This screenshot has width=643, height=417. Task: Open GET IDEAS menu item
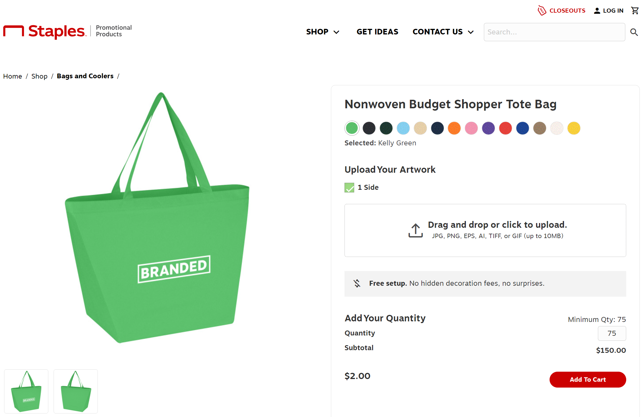click(377, 32)
